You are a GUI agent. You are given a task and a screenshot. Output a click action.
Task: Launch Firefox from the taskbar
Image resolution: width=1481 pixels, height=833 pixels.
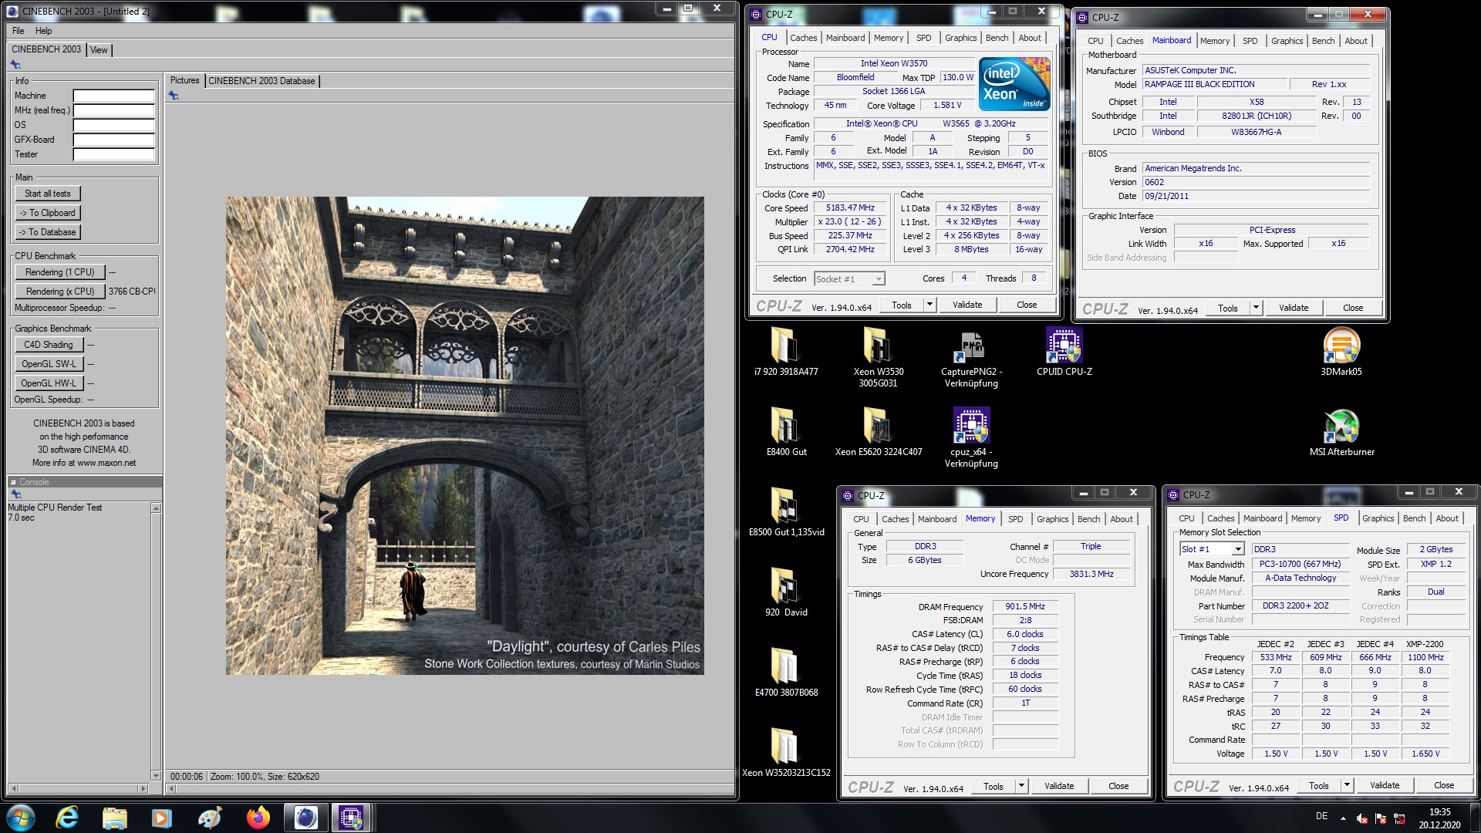[258, 818]
